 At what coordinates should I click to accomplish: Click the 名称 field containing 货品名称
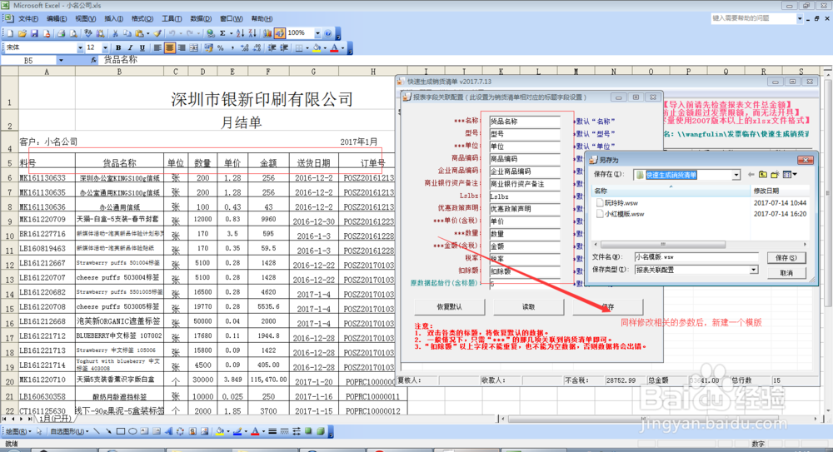tap(524, 121)
